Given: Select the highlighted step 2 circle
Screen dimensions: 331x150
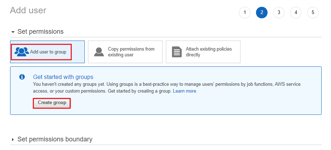Looking at the screenshot, I should click(262, 13).
